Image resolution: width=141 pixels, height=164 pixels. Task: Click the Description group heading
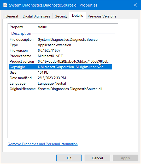(21, 33)
